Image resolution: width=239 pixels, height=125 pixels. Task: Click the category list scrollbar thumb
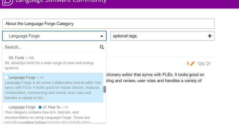point(105,89)
